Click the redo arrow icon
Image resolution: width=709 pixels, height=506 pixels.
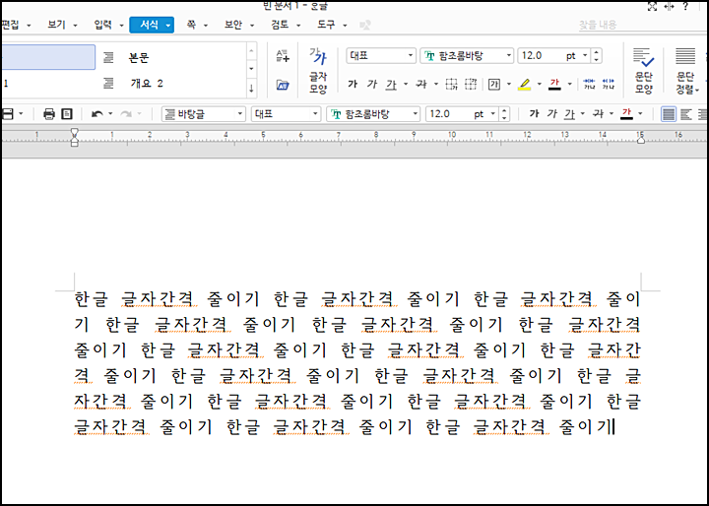click(x=126, y=114)
